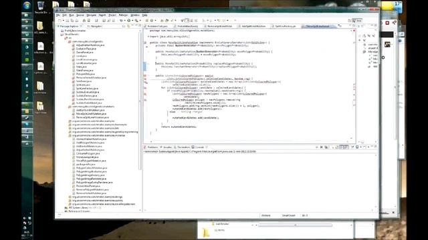Open the Recycle Bin on the desktop
Screen dimensions: 428x240
pyautogui.click(x=41, y=7)
